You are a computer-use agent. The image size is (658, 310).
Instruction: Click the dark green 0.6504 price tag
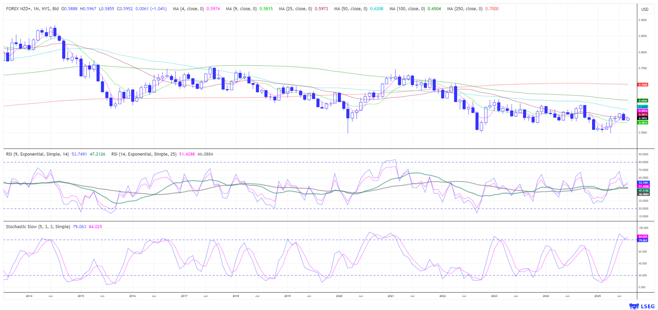click(643, 101)
